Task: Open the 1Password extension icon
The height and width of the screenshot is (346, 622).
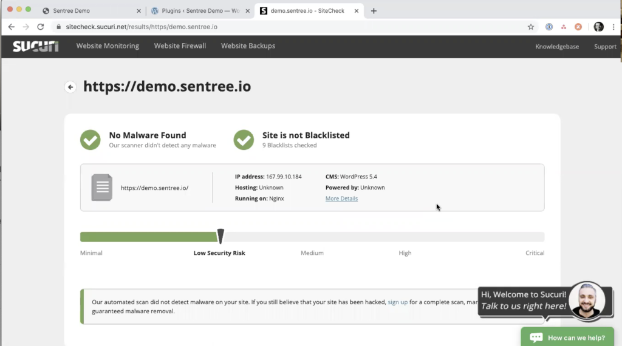Action: (x=549, y=27)
